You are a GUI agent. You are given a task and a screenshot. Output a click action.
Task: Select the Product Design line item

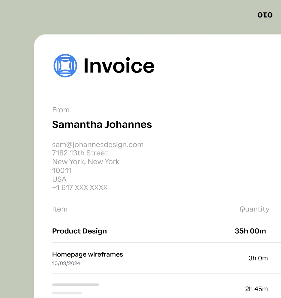coord(79,231)
